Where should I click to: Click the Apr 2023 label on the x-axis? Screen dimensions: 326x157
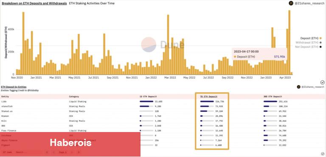click(286, 77)
